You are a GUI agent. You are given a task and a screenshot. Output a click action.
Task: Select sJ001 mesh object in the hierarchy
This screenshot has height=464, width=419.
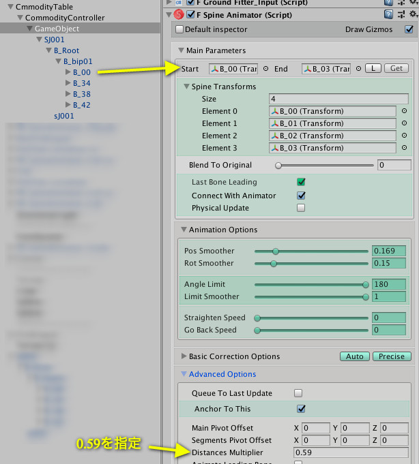[x=64, y=116]
